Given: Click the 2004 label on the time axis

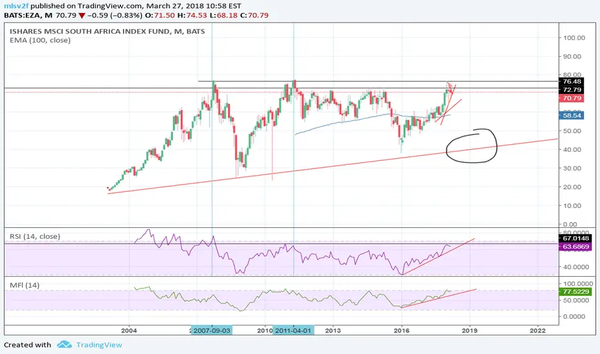Looking at the screenshot, I should coord(129,330).
